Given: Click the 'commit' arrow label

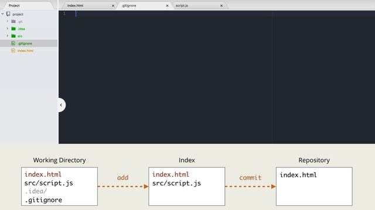Looking at the screenshot, I should click(250, 177).
